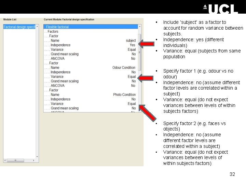This screenshot has height=184, width=246.
Task: Click the UCL logo
Action: click(x=221, y=9)
